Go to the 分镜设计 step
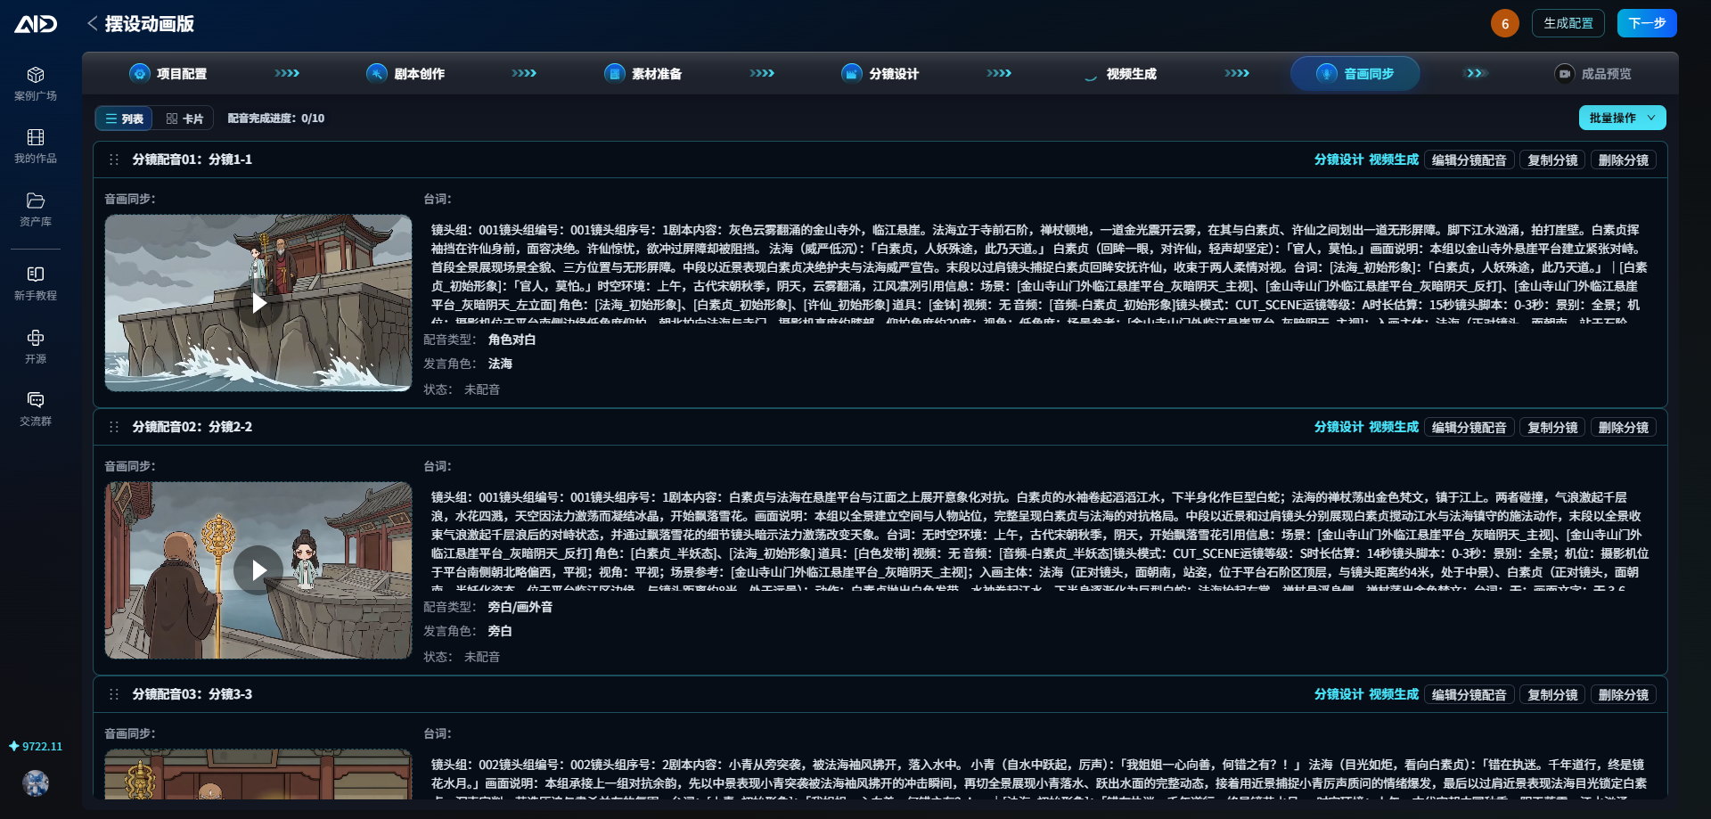Image resolution: width=1711 pixels, height=819 pixels. (880, 73)
